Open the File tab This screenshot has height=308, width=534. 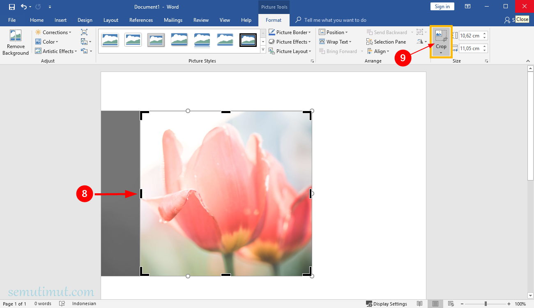(x=12, y=20)
